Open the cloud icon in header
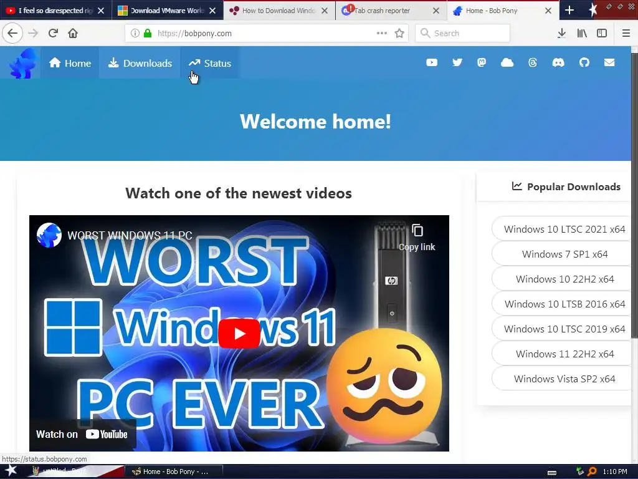 tap(507, 62)
